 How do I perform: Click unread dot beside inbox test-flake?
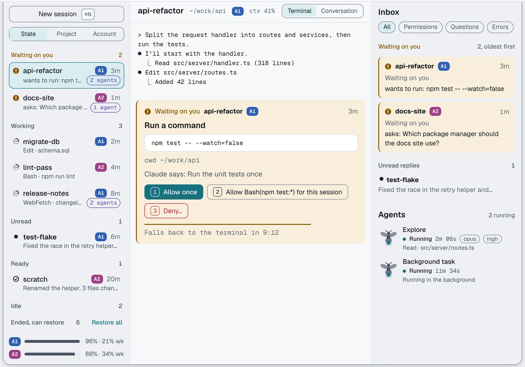coord(381,179)
